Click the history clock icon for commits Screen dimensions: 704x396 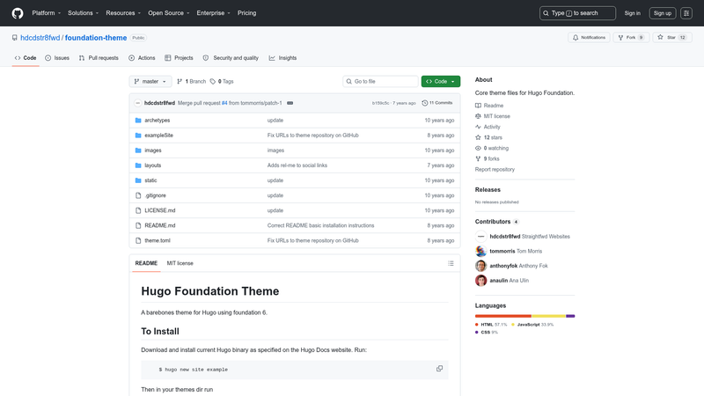click(425, 103)
